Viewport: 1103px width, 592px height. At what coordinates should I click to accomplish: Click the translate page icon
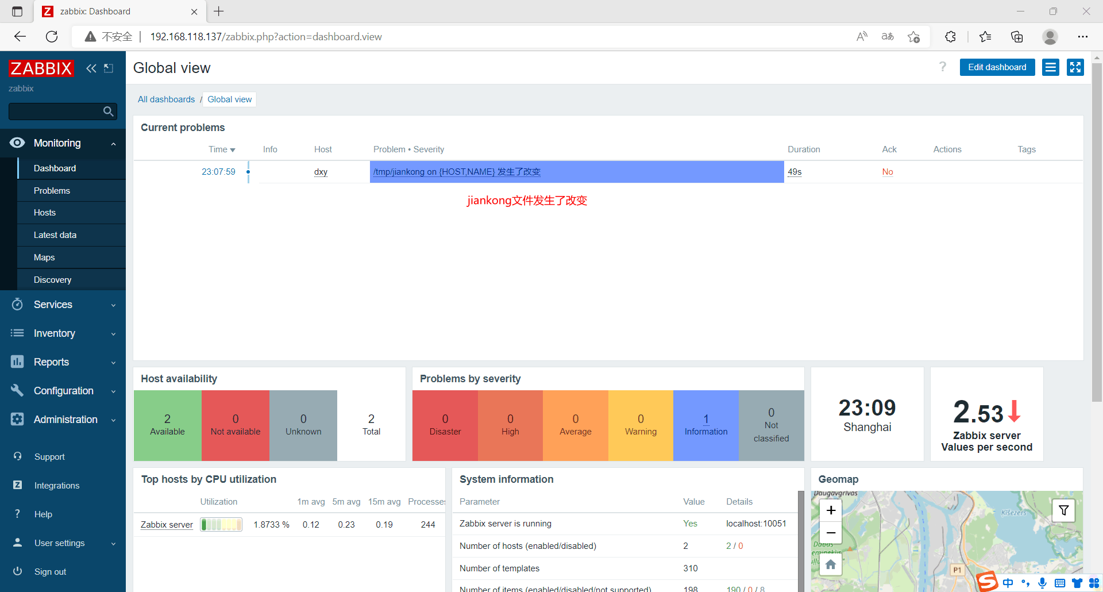coord(888,37)
